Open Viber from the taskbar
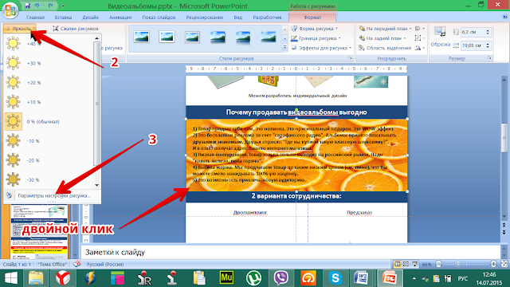 click(280, 278)
